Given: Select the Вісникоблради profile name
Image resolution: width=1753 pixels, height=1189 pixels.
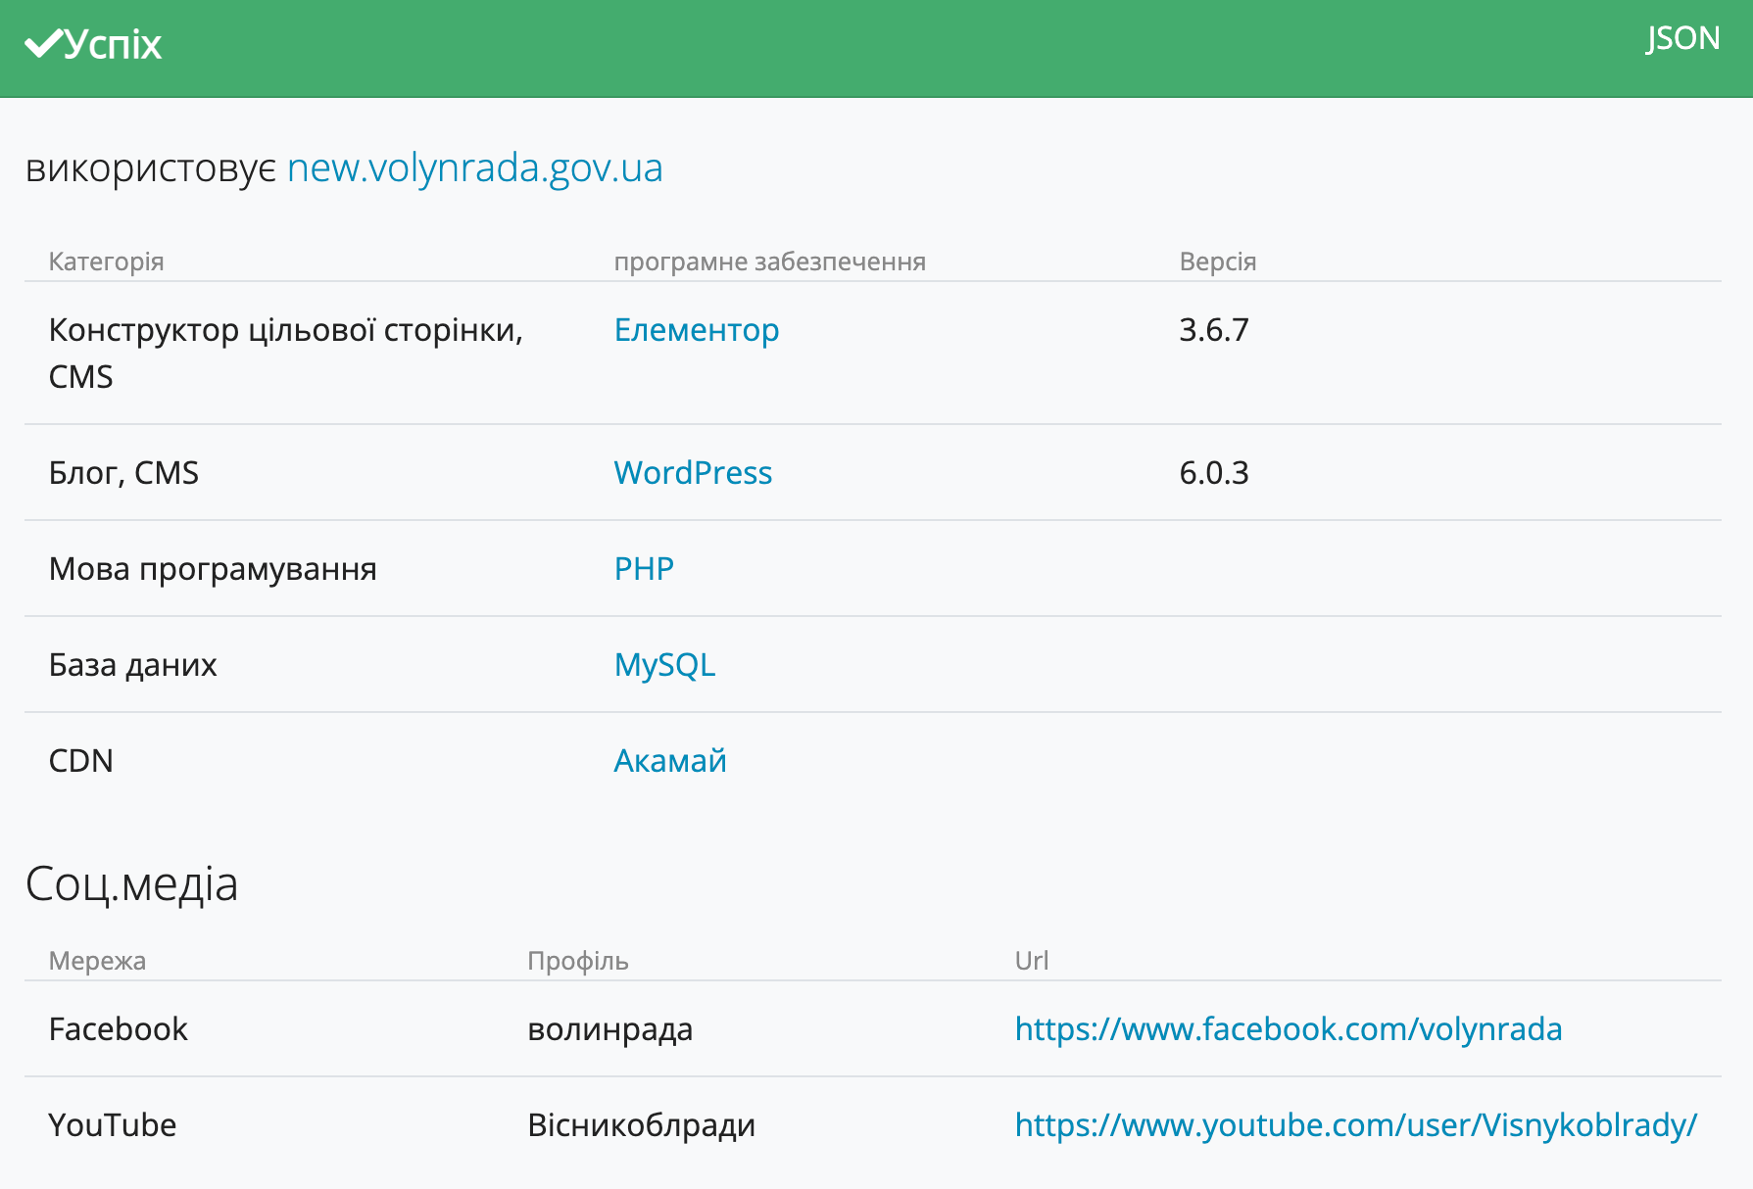Looking at the screenshot, I should (x=641, y=1125).
